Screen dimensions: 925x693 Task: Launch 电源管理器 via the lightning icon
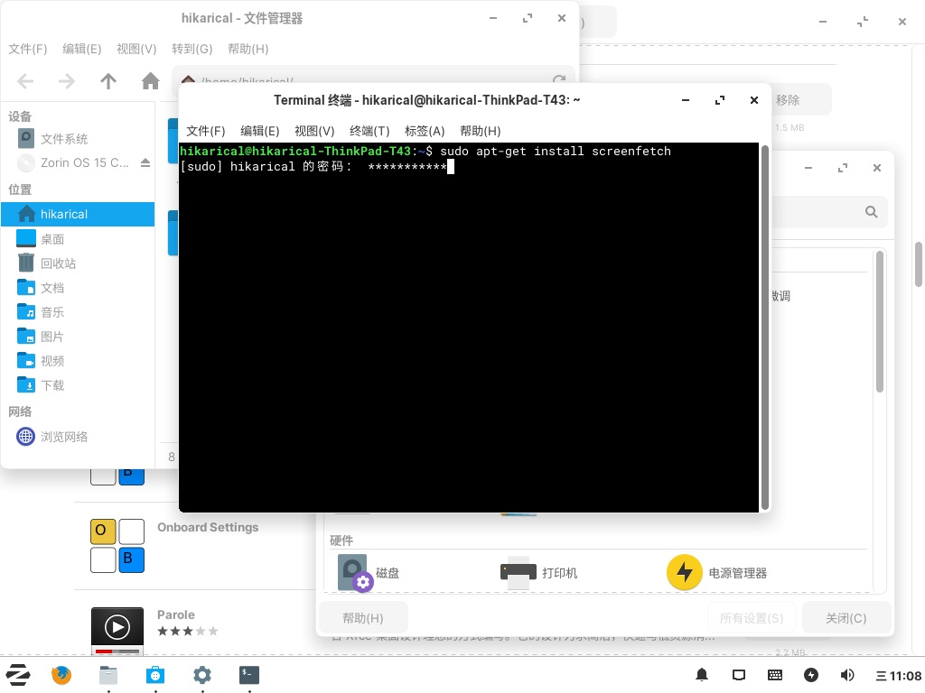click(685, 571)
